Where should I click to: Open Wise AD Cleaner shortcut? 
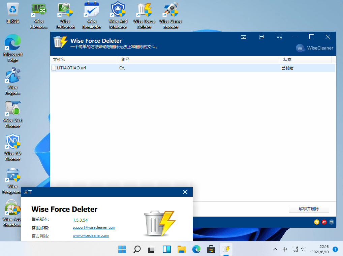[x=13, y=147]
